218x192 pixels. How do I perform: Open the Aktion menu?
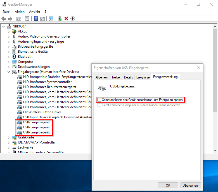(20, 12)
